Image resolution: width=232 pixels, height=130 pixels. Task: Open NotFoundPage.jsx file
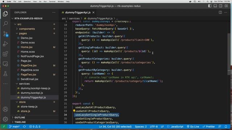tap(32, 56)
